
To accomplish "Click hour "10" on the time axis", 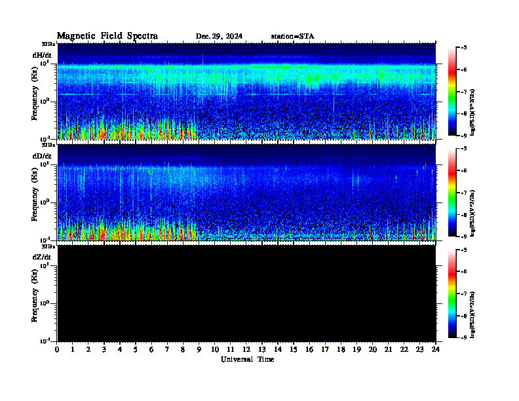I will (215, 349).
